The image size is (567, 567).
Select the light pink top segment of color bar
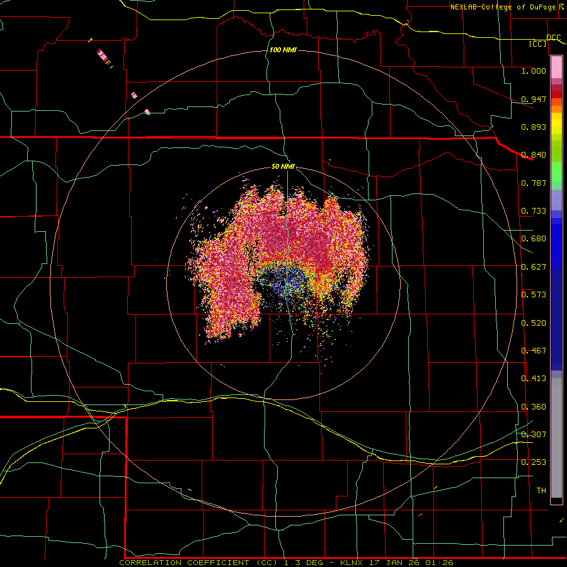coord(556,67)
